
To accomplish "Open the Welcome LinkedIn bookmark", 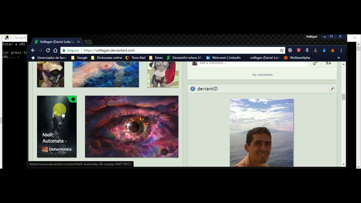I will (x=223, y=58).
